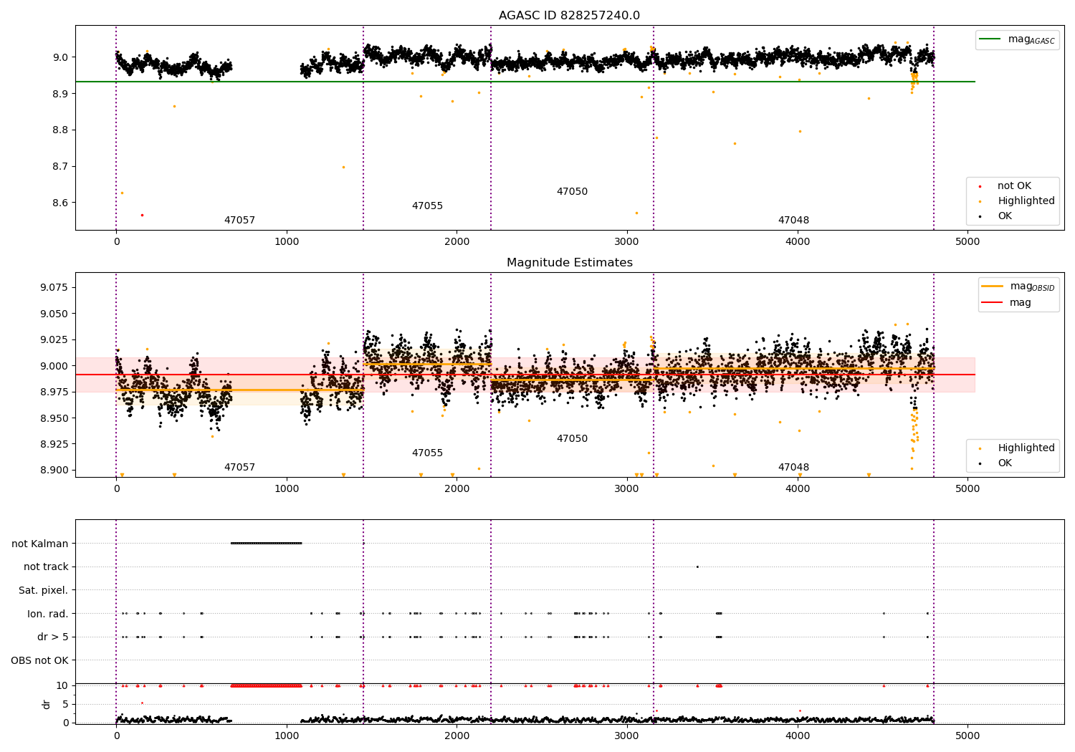Click the 47057 label in Magnitude Estimates plot

239,468
